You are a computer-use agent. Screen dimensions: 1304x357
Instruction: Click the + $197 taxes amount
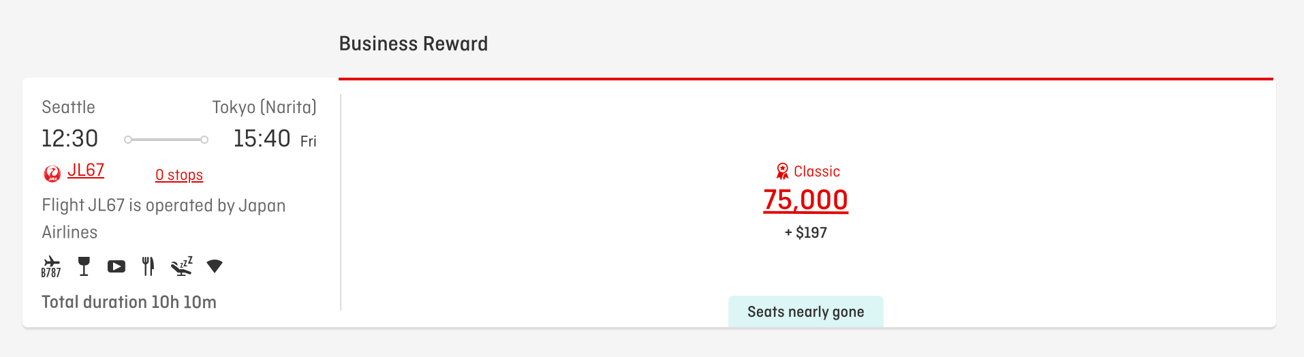805,233
